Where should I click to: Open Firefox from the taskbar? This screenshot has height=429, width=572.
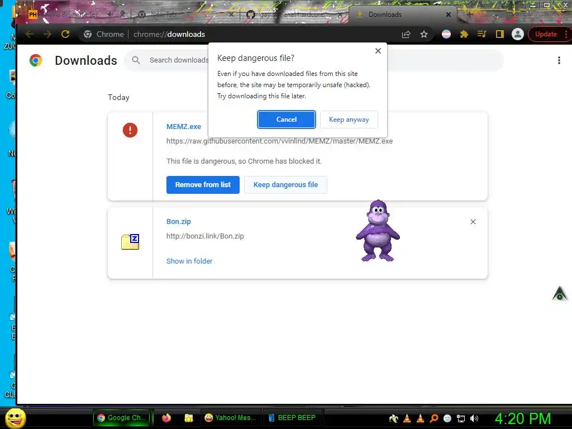tap(166, 418)
